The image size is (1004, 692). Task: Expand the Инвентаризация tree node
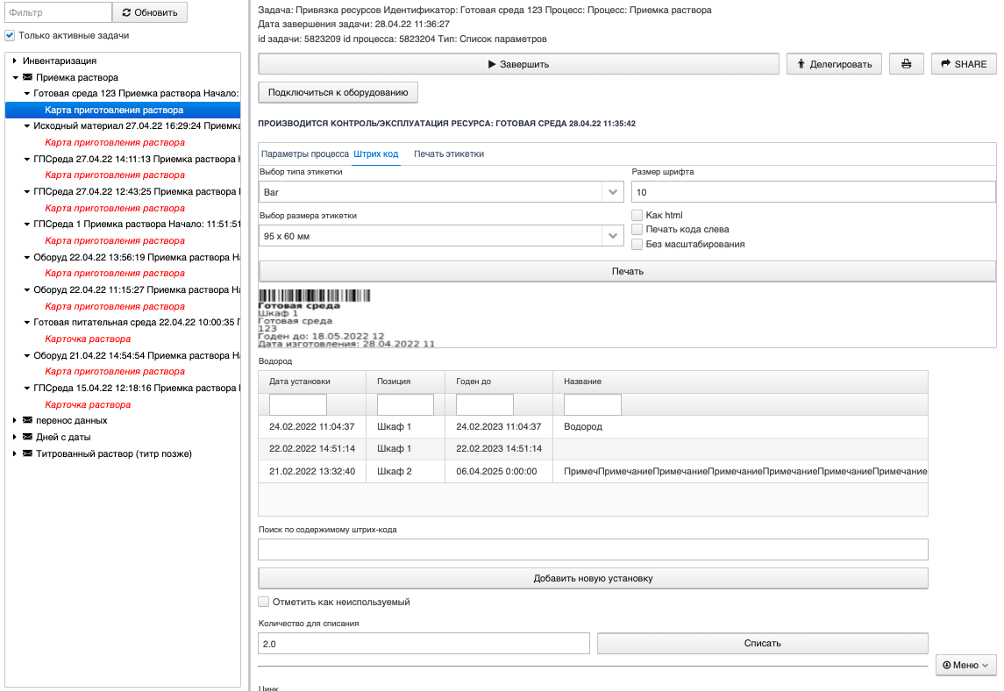[15, 61]
